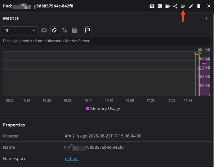This screenshot has width=214, height=167.
Task: Click the first orange event marker on chart
Action: click(196, 54)
